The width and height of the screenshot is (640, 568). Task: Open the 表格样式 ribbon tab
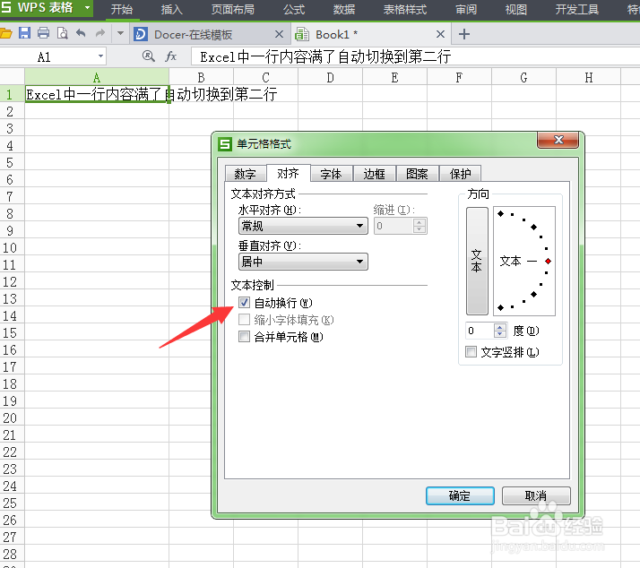tap(405, 9)
